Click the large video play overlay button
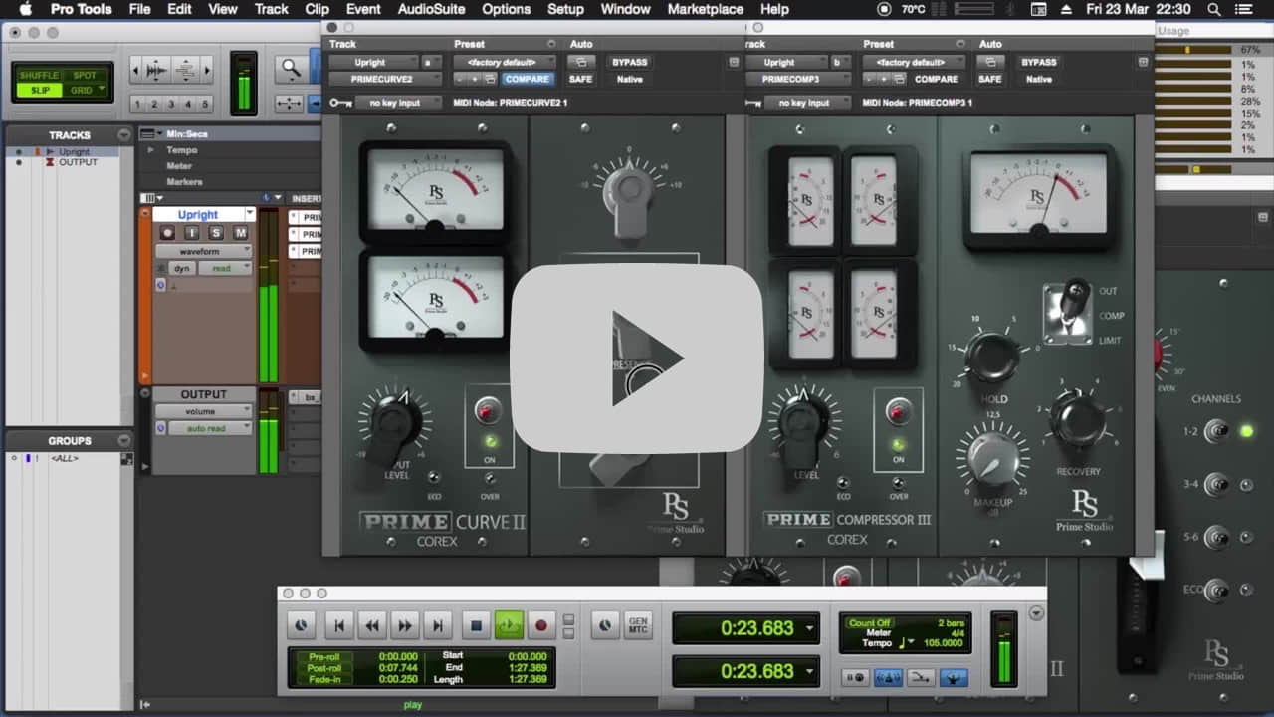The image size is (1274, 717). [x=637, y=358]
